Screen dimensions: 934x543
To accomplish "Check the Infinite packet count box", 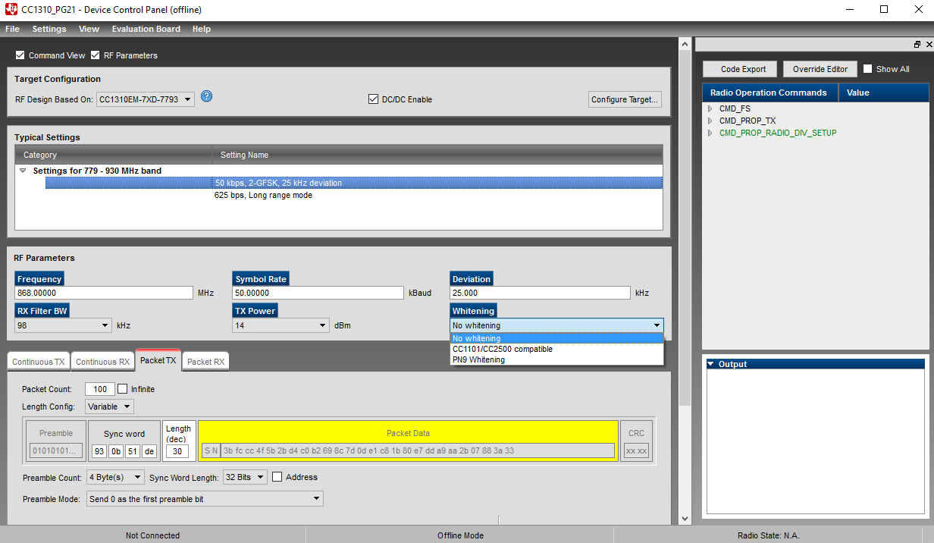I will tap(123, 389).
